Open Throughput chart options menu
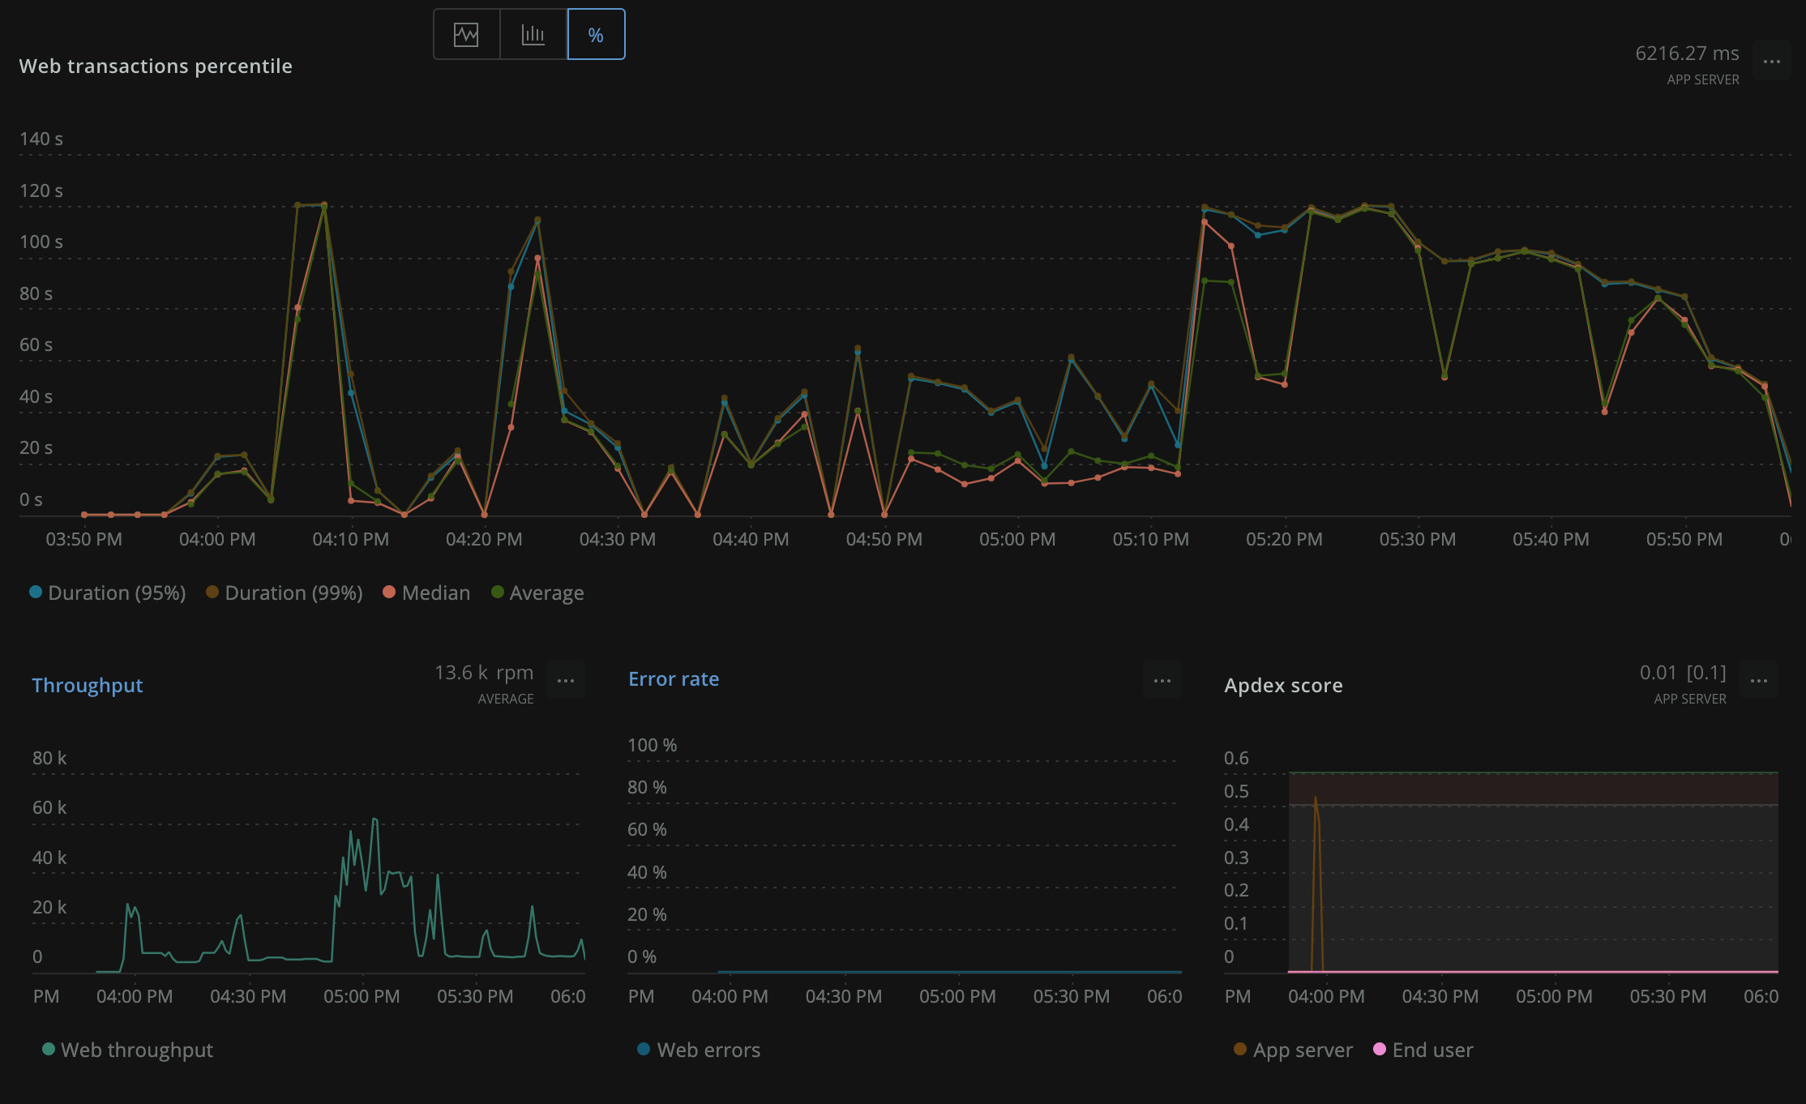Image resolution: width=1806 pixels, height=1104 pixels. click(566, 680)
